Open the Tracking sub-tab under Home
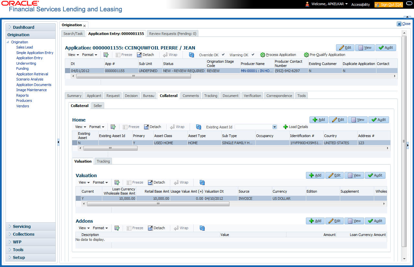Screen dimensions: 414x267 tap(103, 161)
